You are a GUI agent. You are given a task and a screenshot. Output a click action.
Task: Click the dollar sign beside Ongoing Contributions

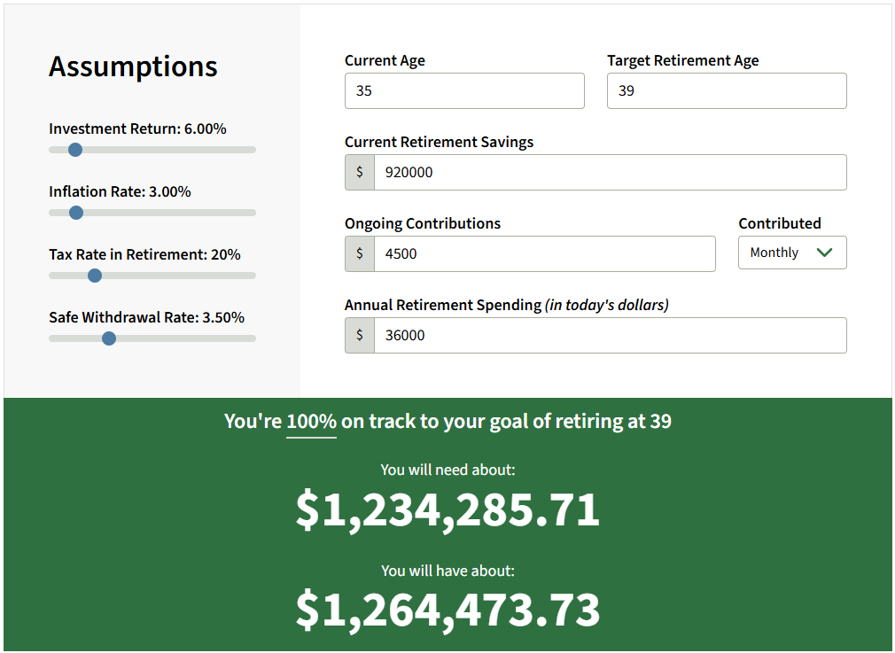360,254
